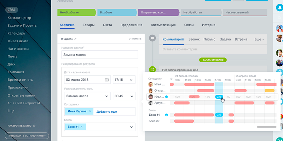Open the calendar date picker icon
Viewport: 283px width, 141px height.
click(106, 80)
